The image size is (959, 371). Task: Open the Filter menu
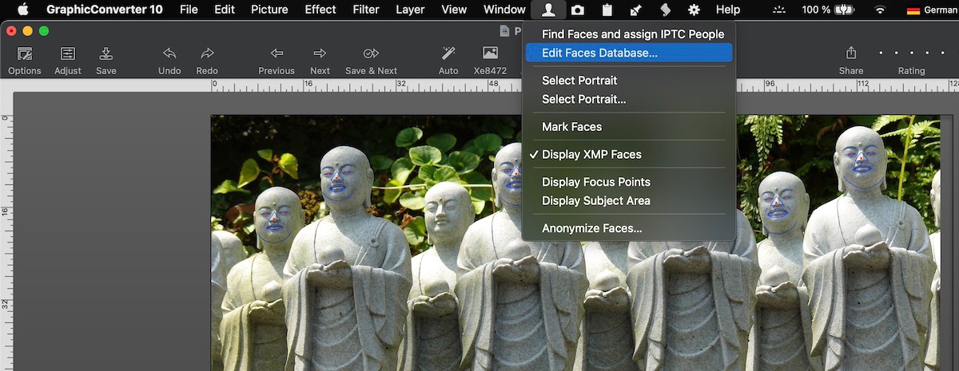366,10
